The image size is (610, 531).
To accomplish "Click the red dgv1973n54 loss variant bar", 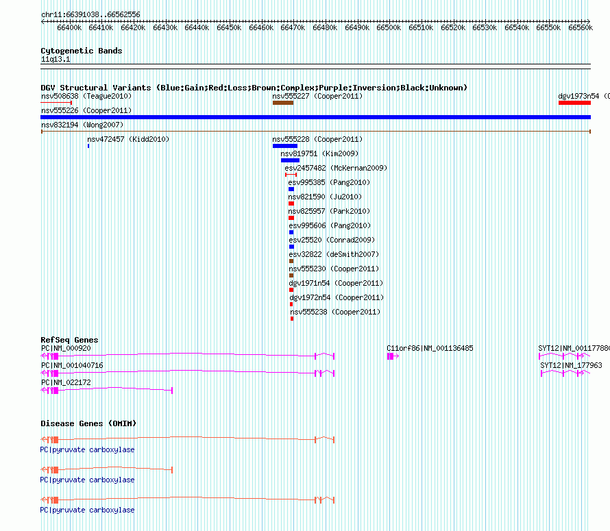I will coord(574,103).
